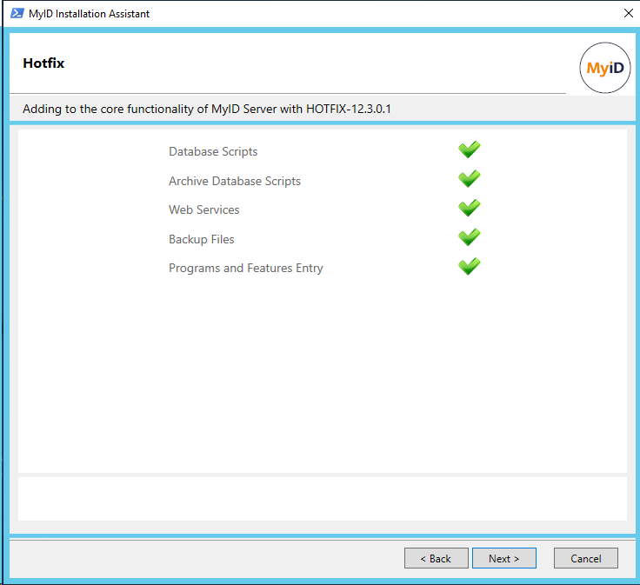Click the green checkmark beside Database Scripts
Viewport: 640px width, 585px height.
pos(470,150)
